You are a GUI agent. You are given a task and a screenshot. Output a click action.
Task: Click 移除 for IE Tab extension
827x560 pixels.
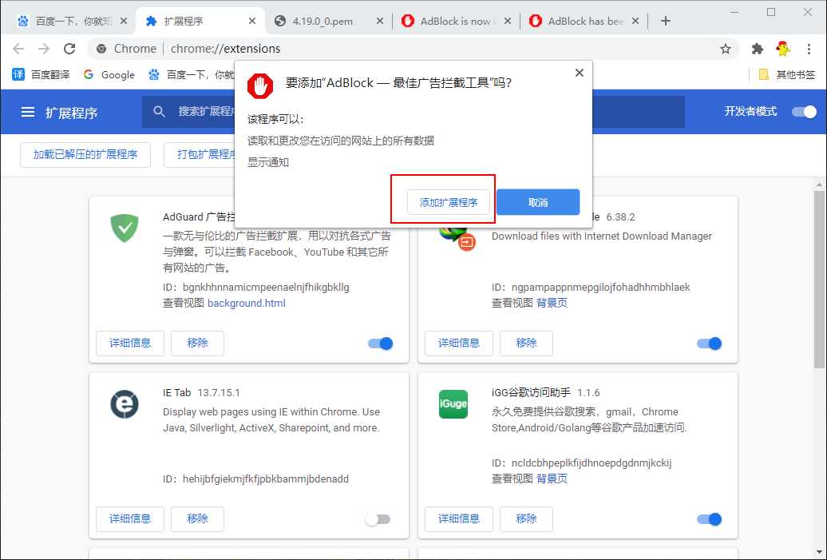tap(197, 518)
